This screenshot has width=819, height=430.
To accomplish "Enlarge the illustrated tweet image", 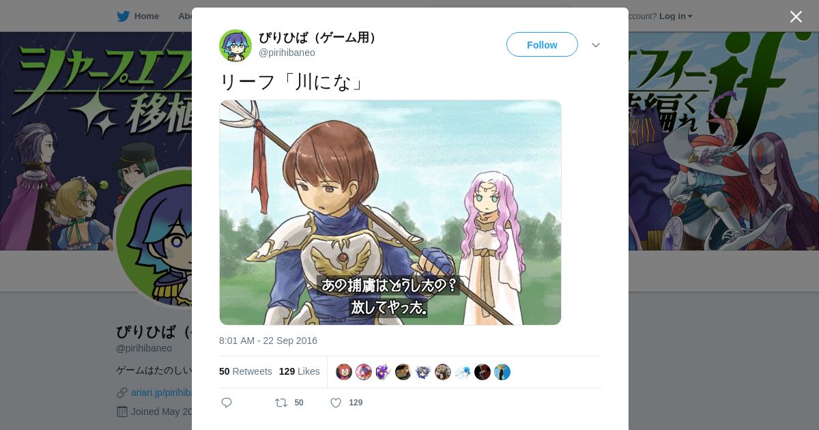I will click(x=390, y=212).
